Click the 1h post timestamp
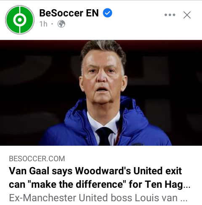202x205 pixels. 43,24
